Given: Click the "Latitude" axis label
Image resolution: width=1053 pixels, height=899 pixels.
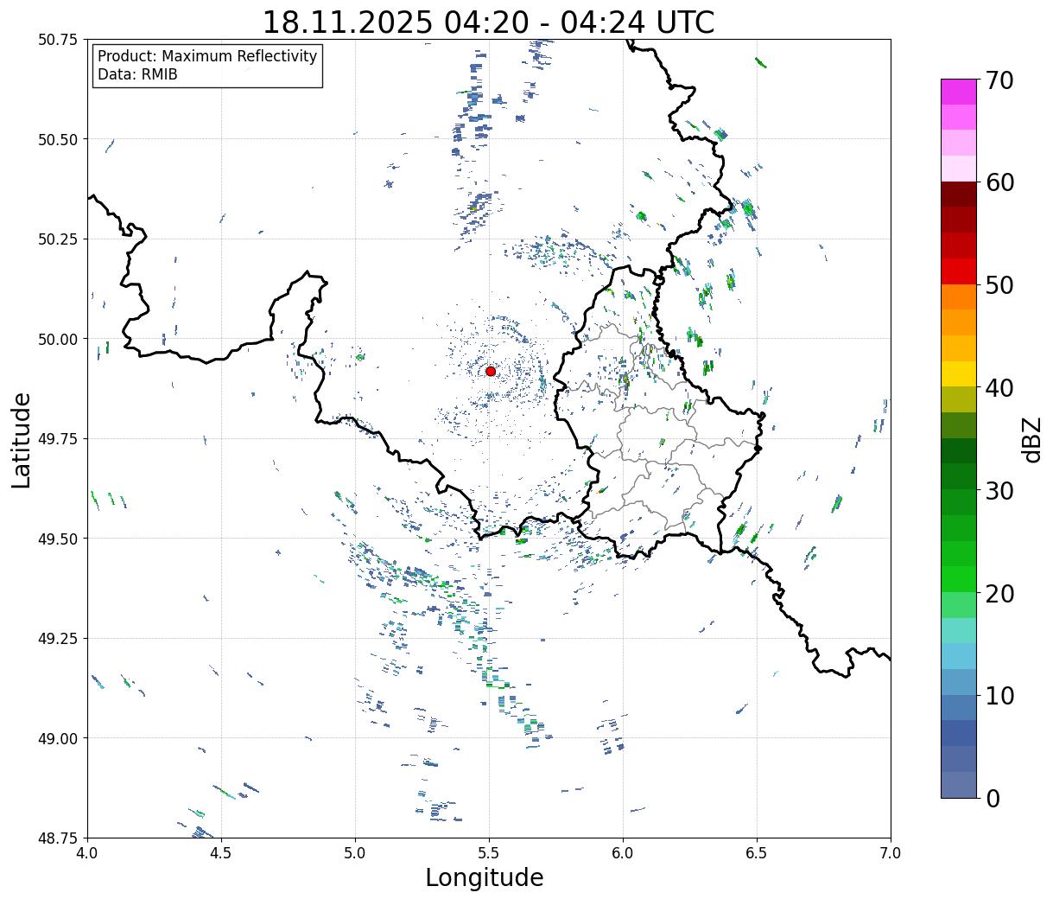Looking at the screenshot, I should (22, 439).
